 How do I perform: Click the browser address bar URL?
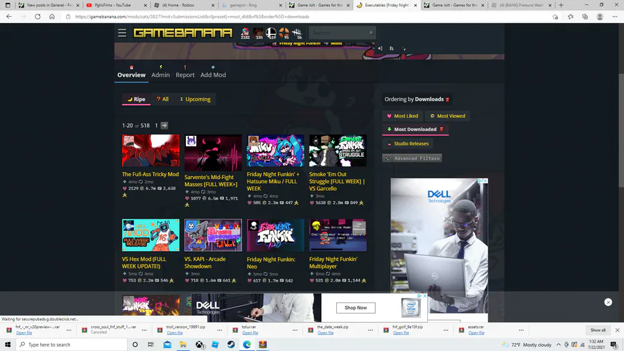pyautogui.click(x=192, y=17)
